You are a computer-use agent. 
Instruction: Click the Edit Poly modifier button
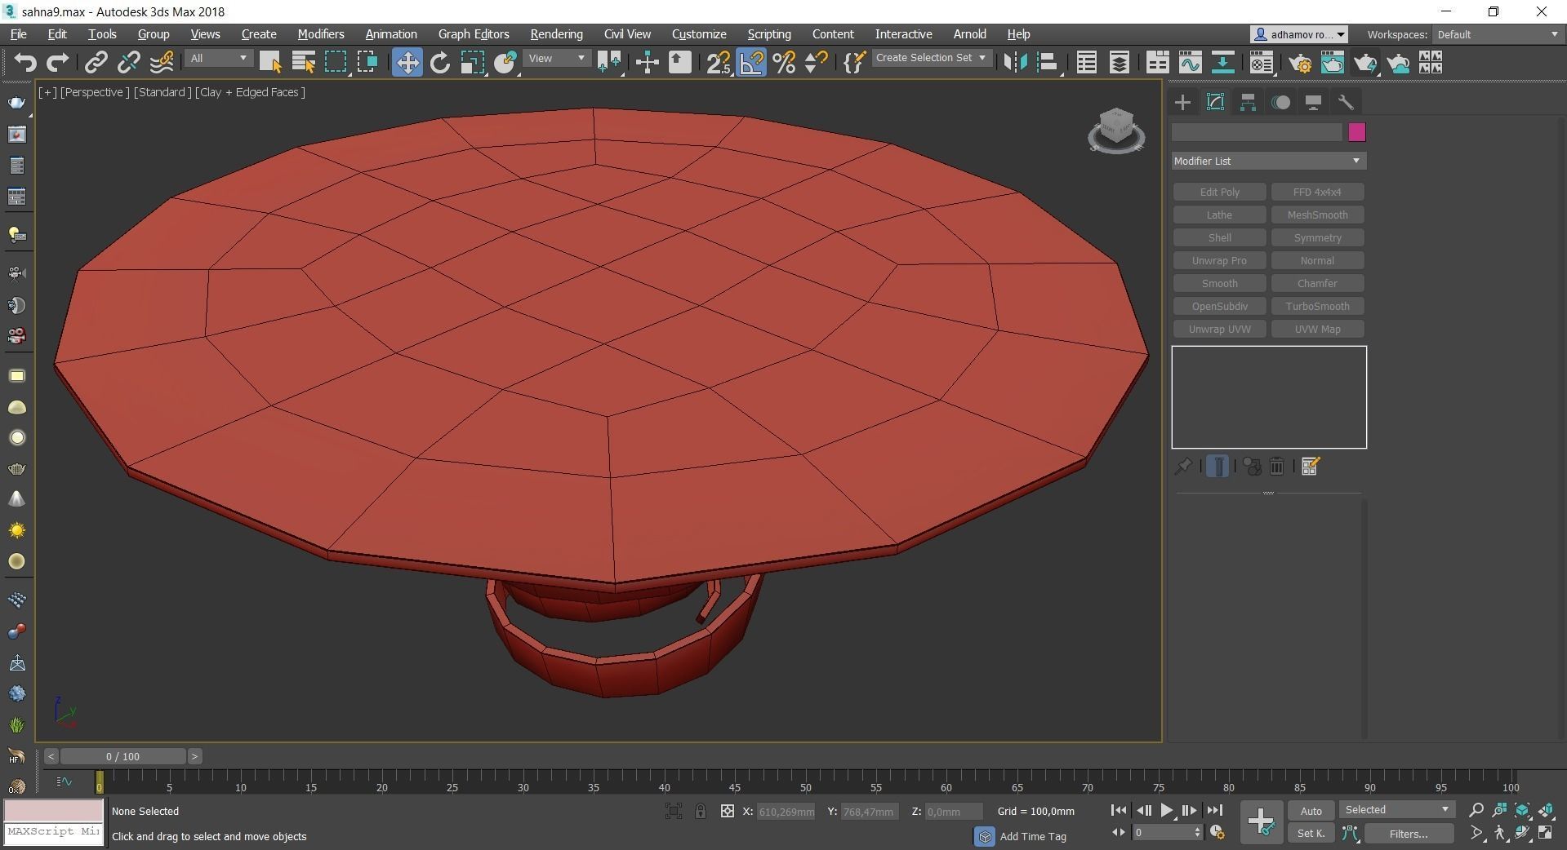point(1219,192)
